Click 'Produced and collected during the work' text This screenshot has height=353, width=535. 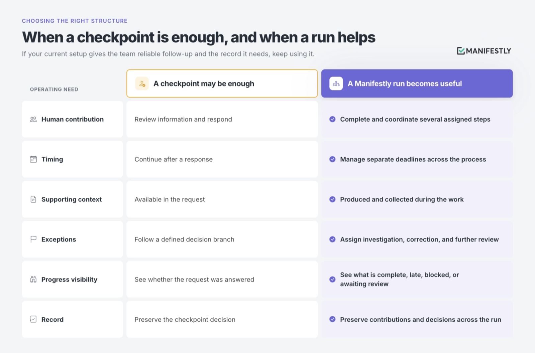402,199
